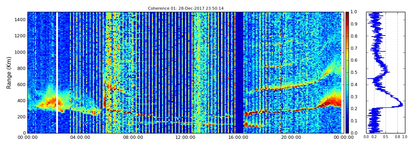
Task: Click the plot title 'Coherence 01: 28-Dec-2017 23:50:14'
Action: tap(186, 8)
